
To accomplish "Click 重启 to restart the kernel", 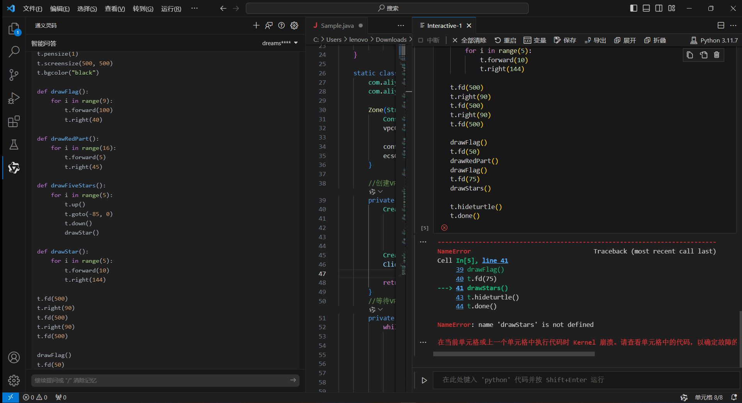I will tap(505, 40).
